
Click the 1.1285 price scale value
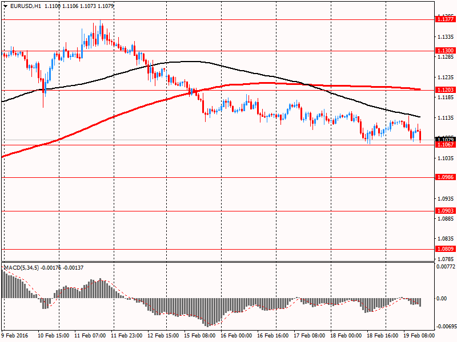click(446, 57)
